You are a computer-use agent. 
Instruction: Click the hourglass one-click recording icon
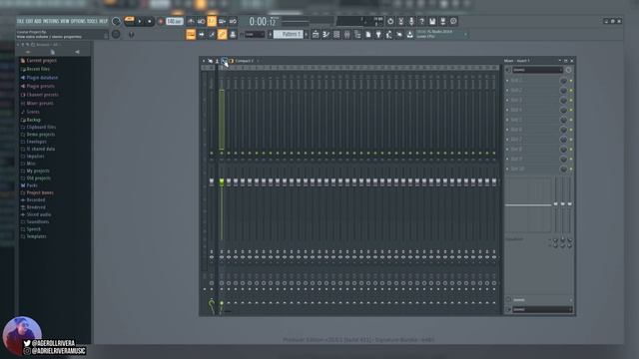pyautogui.click(x=400, y=21)
